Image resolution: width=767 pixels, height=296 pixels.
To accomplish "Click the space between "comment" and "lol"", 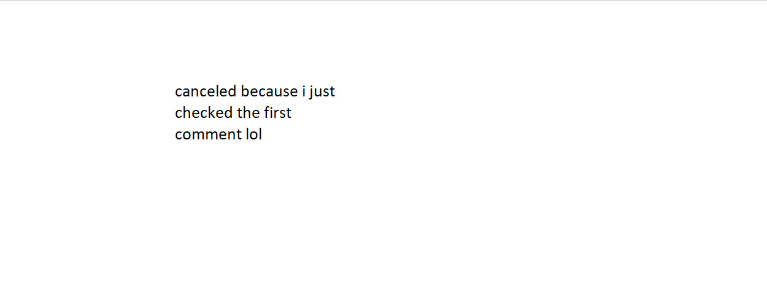I will (x=243, y=134).
